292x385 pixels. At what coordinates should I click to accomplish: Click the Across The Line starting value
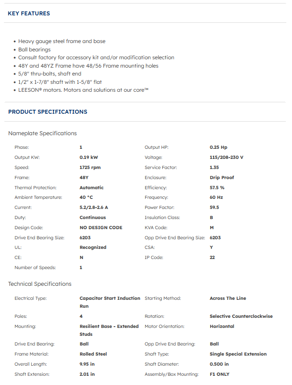coord(228,299)
